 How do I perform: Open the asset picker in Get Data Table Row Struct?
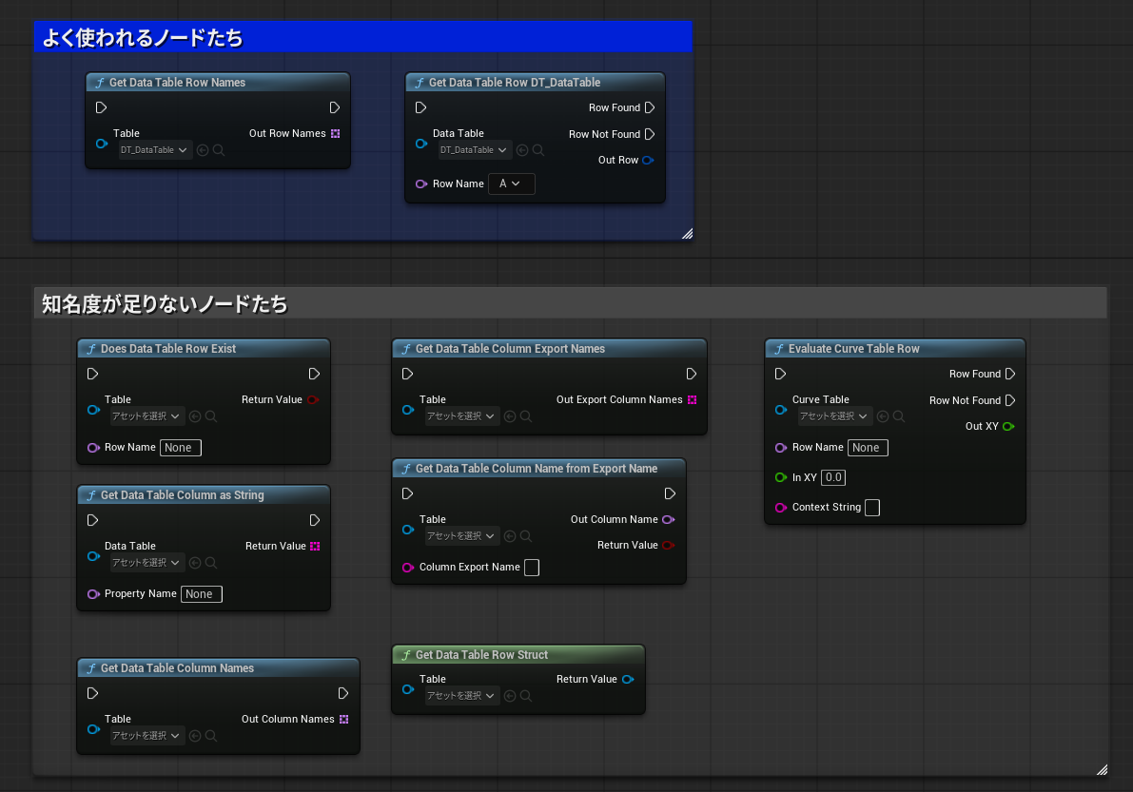pos(461,696)
